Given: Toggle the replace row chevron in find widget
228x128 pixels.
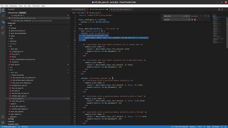Looking at the screenshot, I should pyautogui.click(x=162, y=18).
